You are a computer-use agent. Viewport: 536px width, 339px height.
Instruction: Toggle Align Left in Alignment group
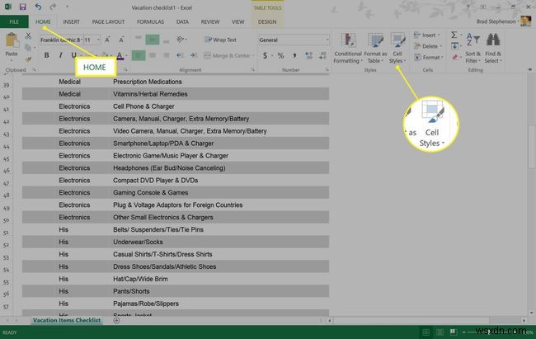point(139,55)
